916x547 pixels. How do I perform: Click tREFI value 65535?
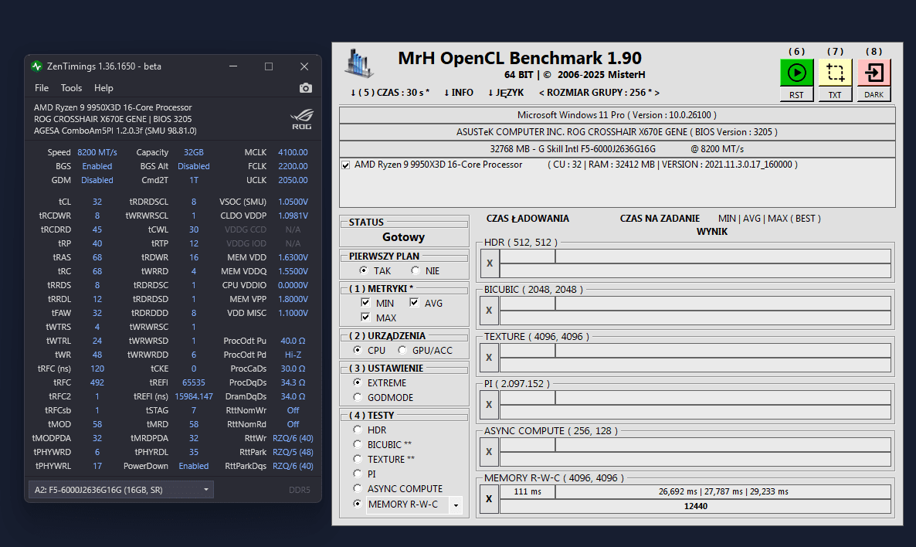click(x=193, y=382)
